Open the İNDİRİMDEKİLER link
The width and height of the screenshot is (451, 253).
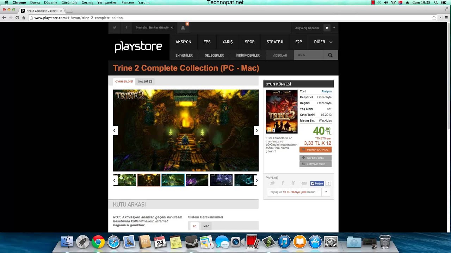pyautogui.click(x=248, y=56)
